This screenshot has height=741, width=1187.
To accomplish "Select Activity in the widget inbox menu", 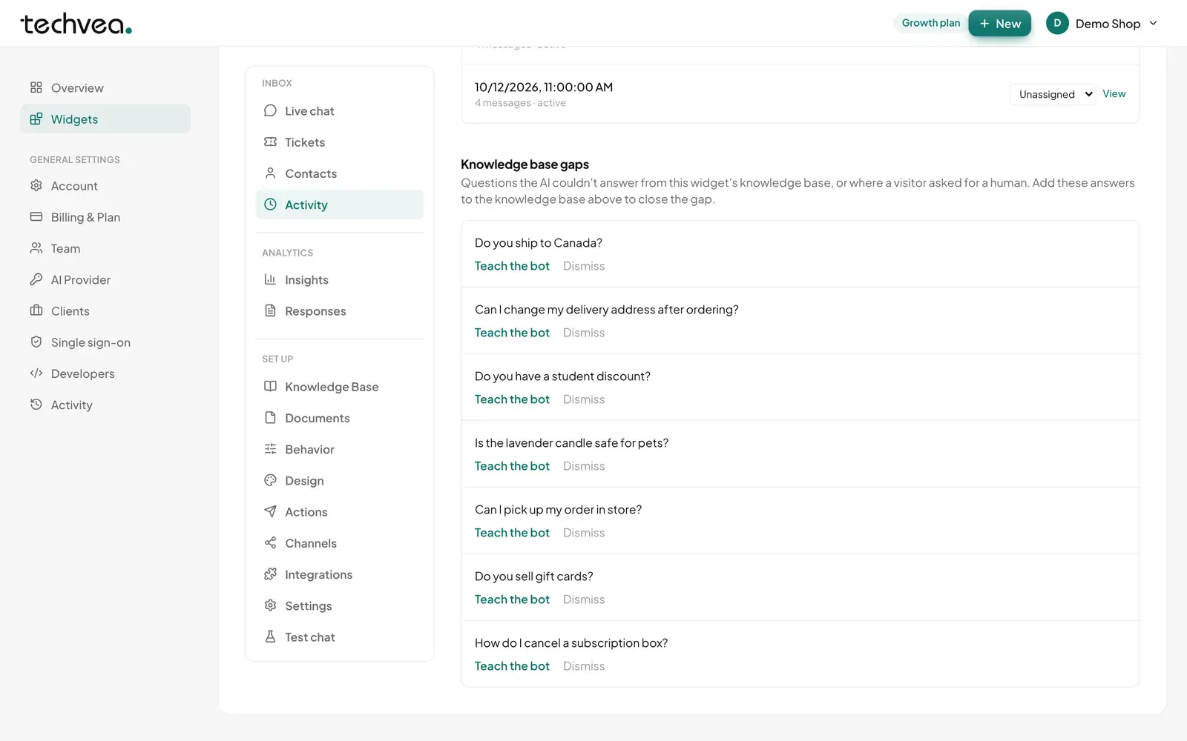I will (340, 205).
